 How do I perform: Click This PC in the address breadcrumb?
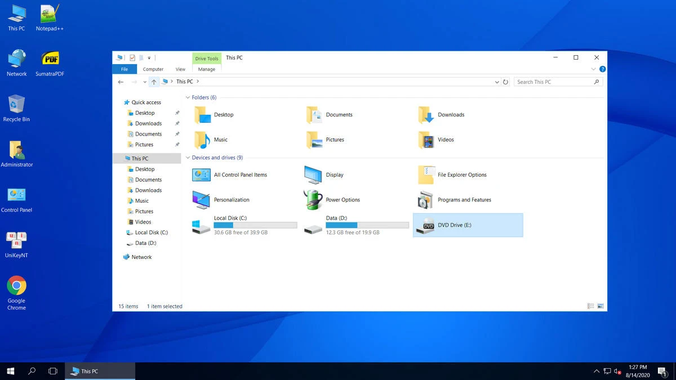click(x=185, y=82)
